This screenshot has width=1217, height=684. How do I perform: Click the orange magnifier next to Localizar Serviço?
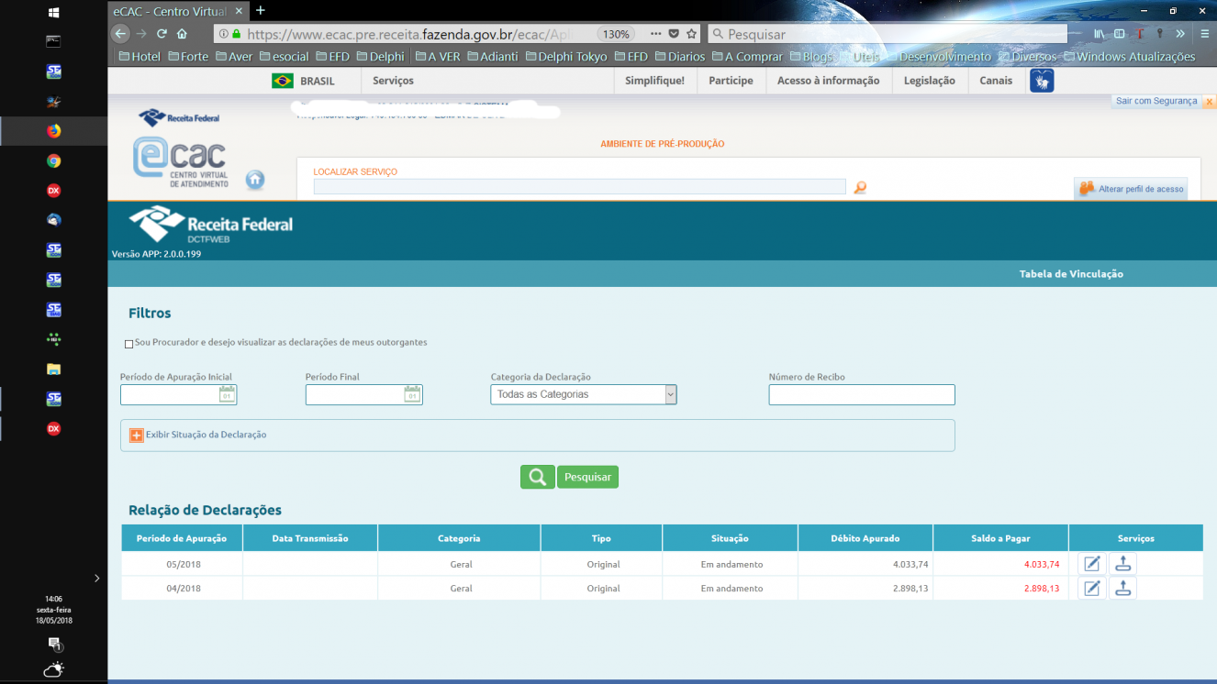pos(860,187)
